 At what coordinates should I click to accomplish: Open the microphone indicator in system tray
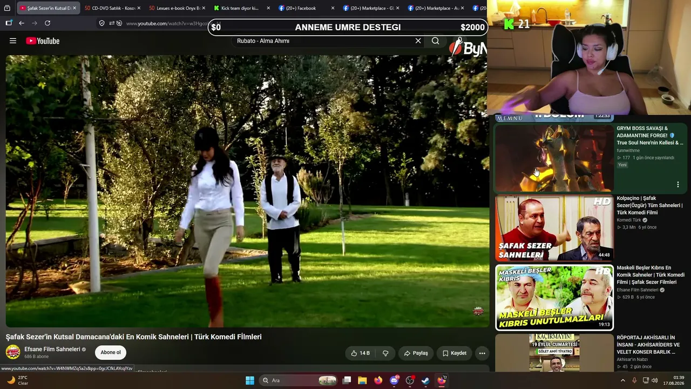634,380
